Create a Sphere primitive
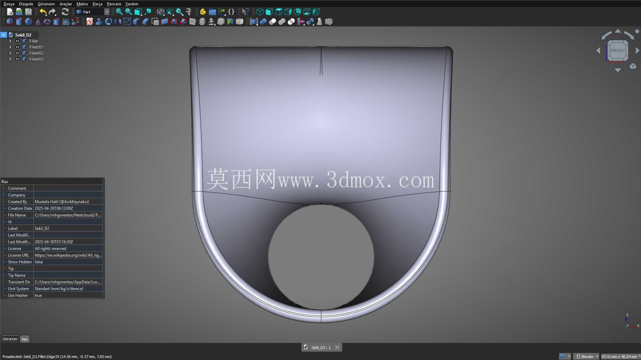The width and height of the screenshot is (641, 360). (x=28, y=22)
